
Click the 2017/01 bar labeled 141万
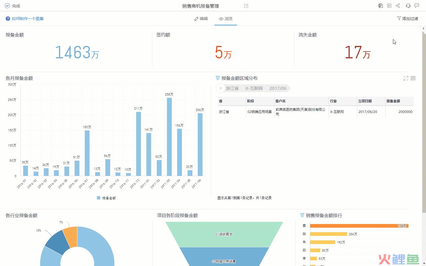(x=149, y=154)
